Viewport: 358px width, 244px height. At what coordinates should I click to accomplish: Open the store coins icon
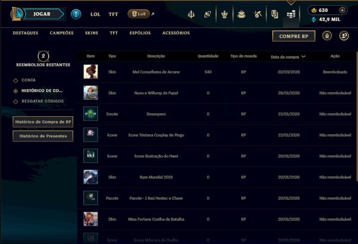coord(291,14)
